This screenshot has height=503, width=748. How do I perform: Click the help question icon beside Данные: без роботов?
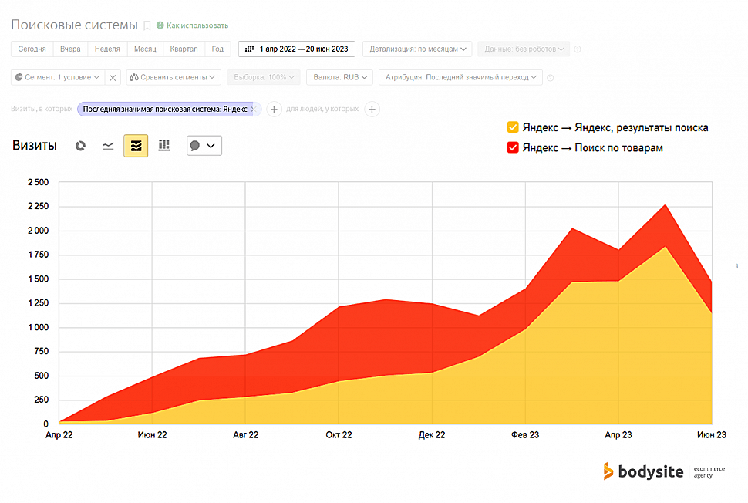(578, 49)
